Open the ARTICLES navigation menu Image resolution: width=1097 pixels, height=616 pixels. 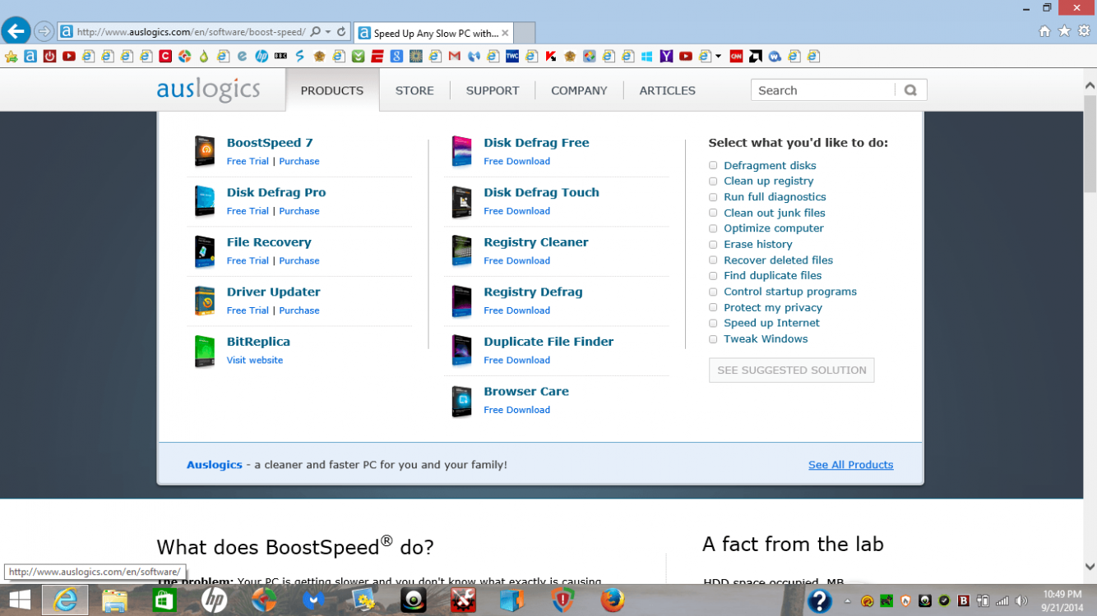pyautogui.click(x=668, y=90)
